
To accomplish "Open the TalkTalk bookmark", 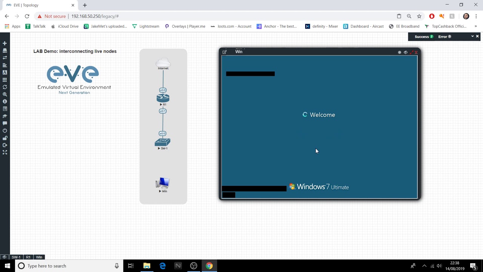I will [x=35, y=26].
